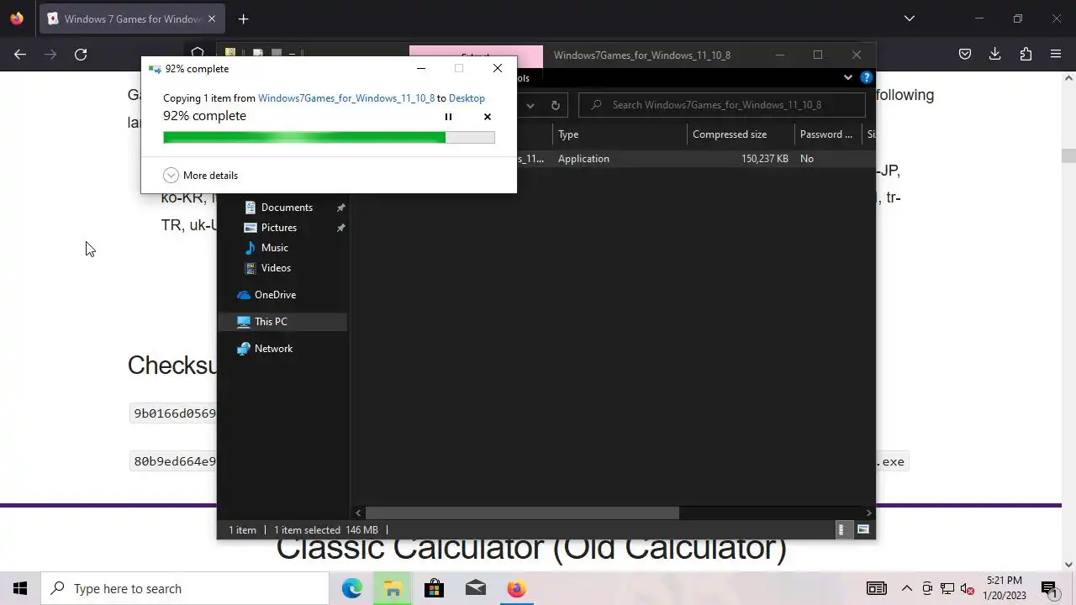Cancel the copy with the X beside pause

click(x=488, y=117)
